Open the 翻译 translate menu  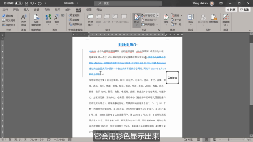(49, 20)
